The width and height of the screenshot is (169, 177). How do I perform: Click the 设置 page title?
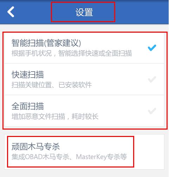[x=84, y=12]
